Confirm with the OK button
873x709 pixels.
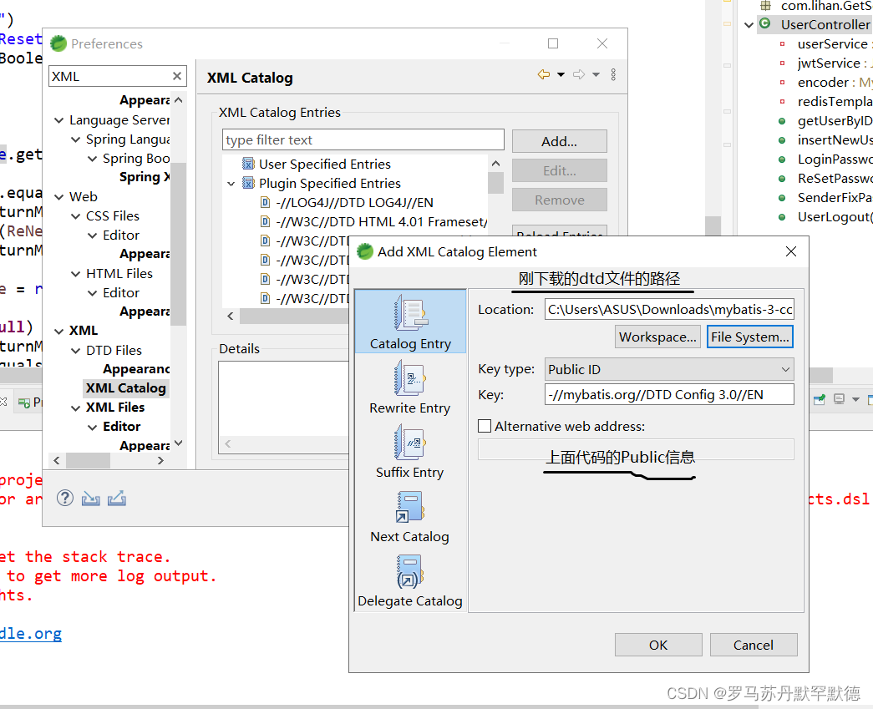click(658, 645)
